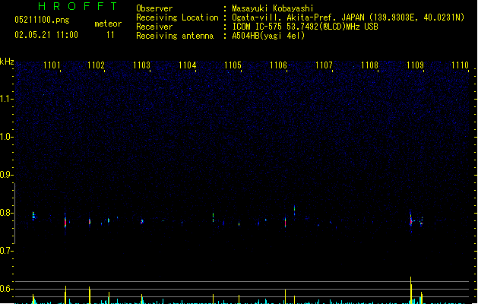478x304 pixels.
Task: Click the 1106 time marker
Action: click(x=278, y=65)
